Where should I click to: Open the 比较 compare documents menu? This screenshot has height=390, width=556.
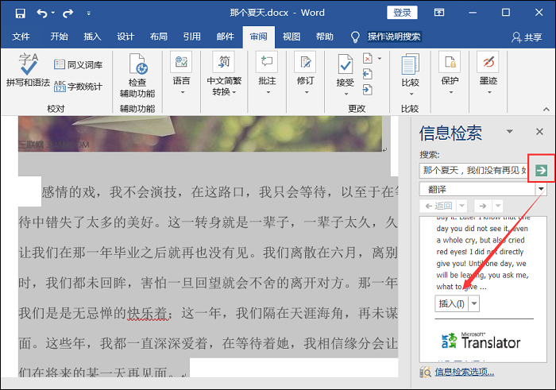411,75
